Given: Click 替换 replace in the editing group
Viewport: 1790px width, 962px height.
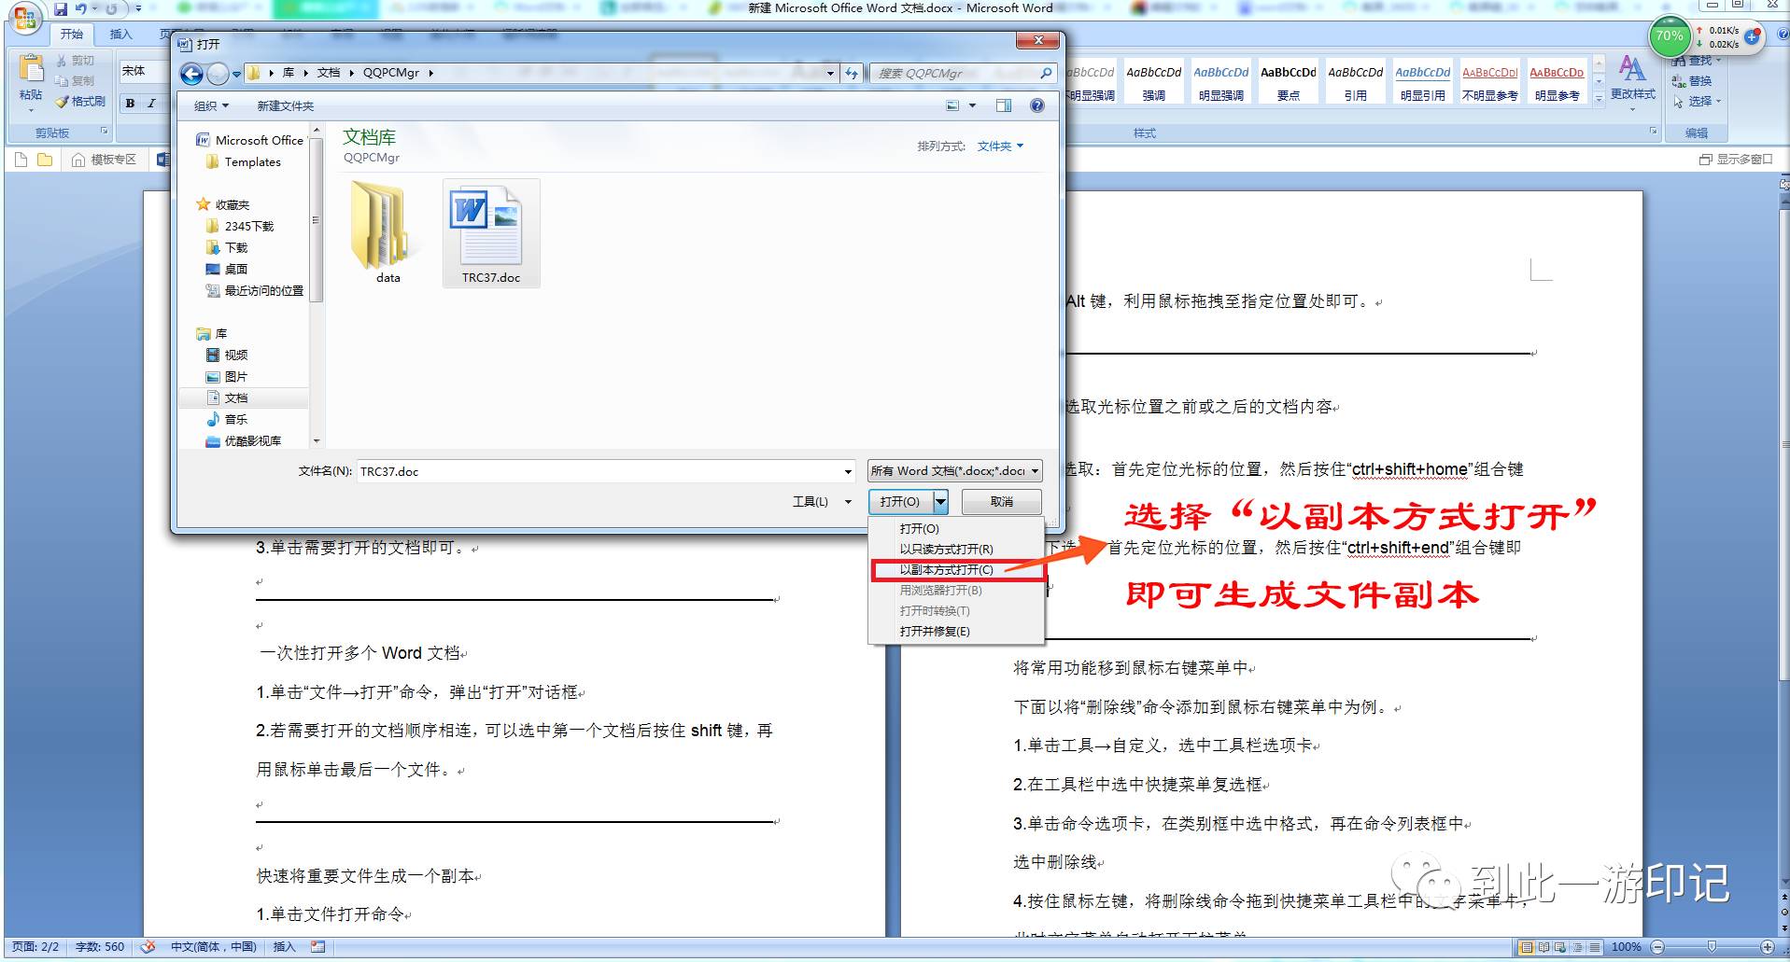Looking at the screenshot, I should tap(1692, 81).
